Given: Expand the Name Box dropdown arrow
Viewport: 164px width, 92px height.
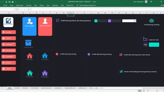Looking at the screenshot, I should [14, 9].
